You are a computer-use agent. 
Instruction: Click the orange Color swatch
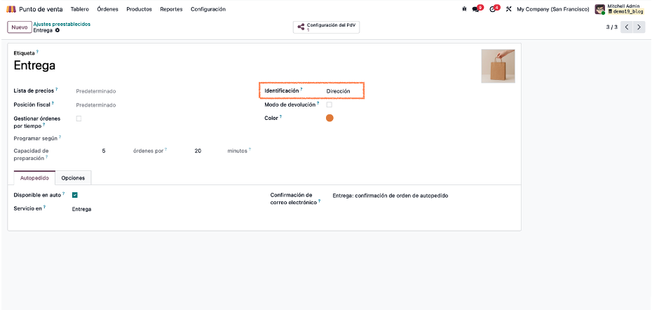pyautogui.click(x=330, y=118)
